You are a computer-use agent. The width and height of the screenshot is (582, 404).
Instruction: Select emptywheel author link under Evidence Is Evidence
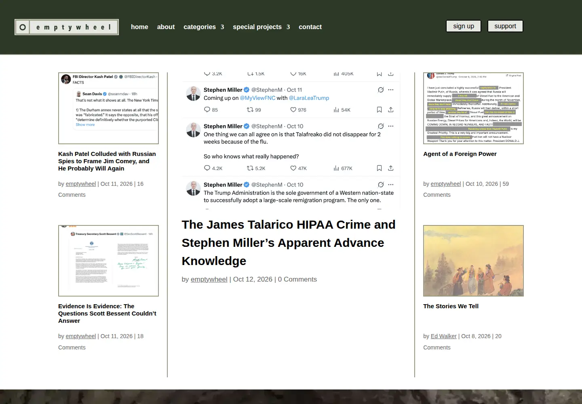pyautogui.click(x=81, y=336)
